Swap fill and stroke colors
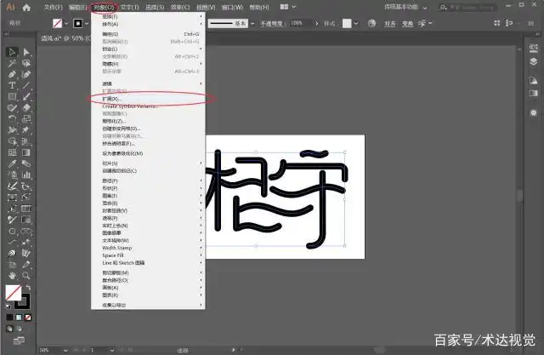The height and width of the screenshot is (355, 544). coord(28,288)
